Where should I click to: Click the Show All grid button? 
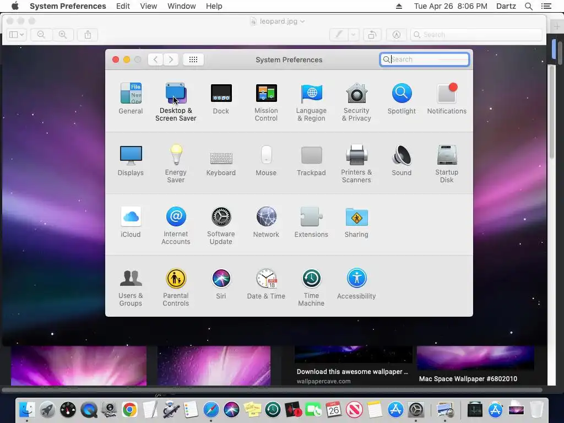coord(193,59)
